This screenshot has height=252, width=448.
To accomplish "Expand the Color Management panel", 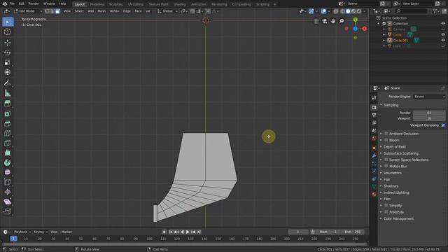I will click(x=398, y=218).
